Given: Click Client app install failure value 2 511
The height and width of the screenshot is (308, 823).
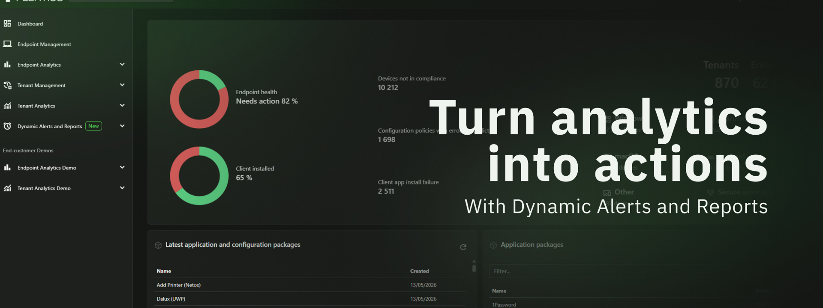Looking at the screenshot, I should click(386, 192).
